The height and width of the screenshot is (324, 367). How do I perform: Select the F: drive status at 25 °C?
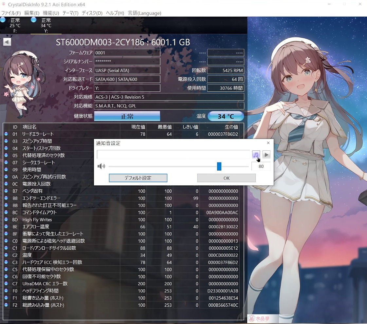tap(15, 26)
